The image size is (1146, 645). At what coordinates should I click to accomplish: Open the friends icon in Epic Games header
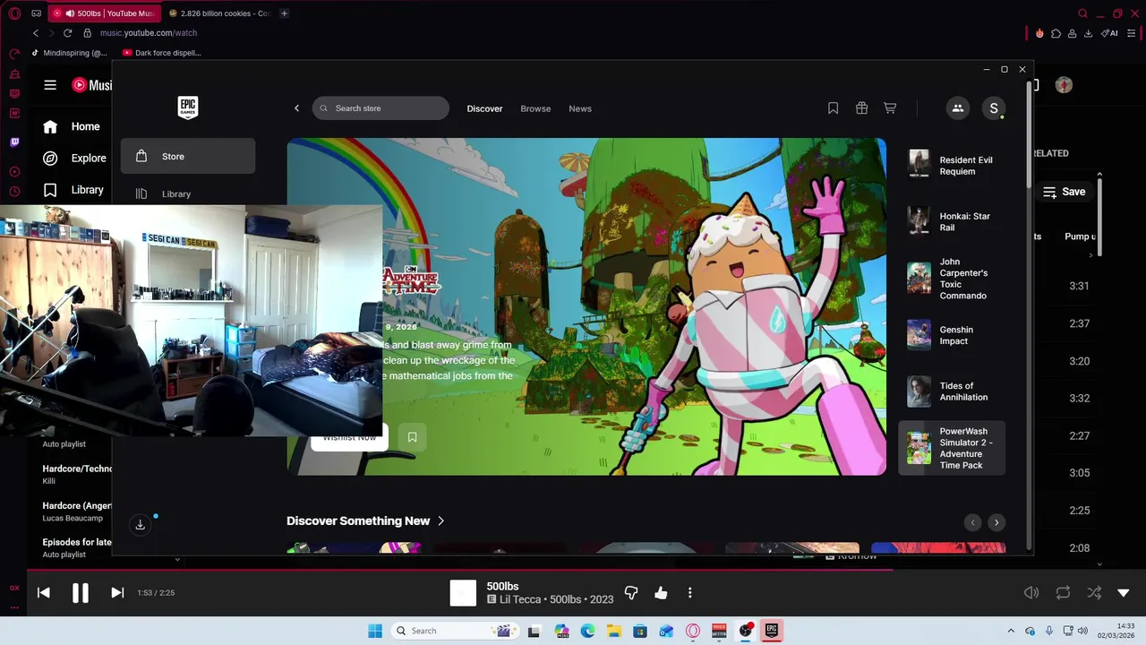pos(957,108)
